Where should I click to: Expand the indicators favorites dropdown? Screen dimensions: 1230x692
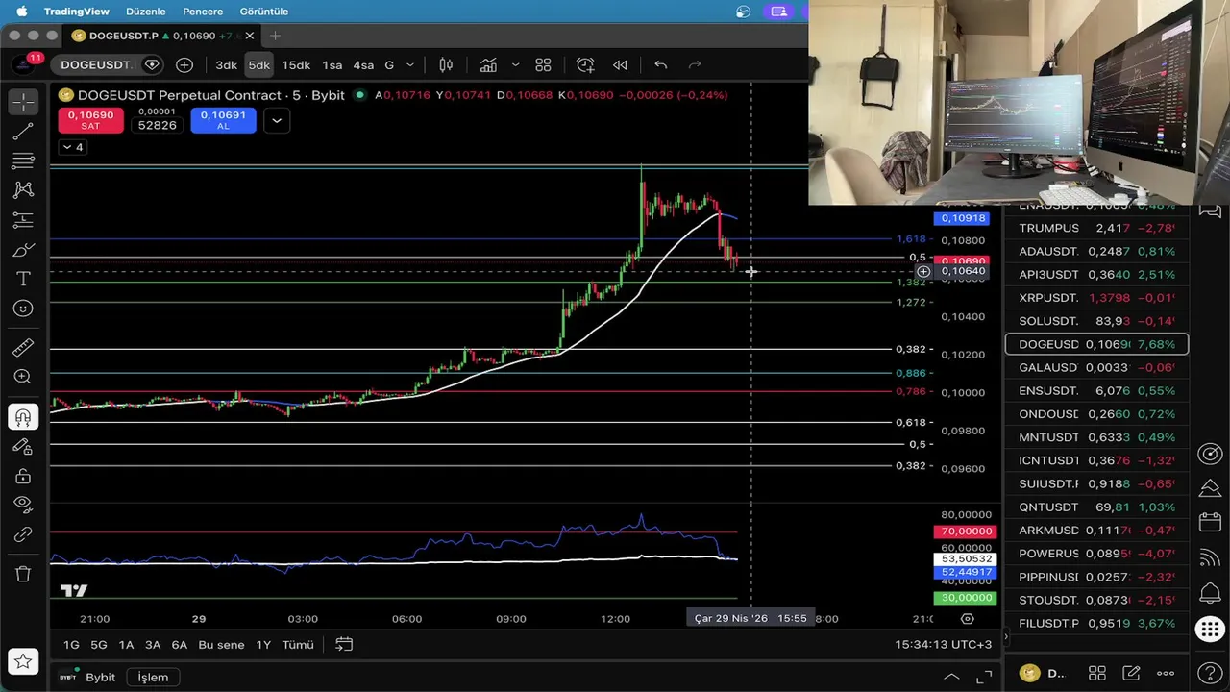click(x=515, y=65)
